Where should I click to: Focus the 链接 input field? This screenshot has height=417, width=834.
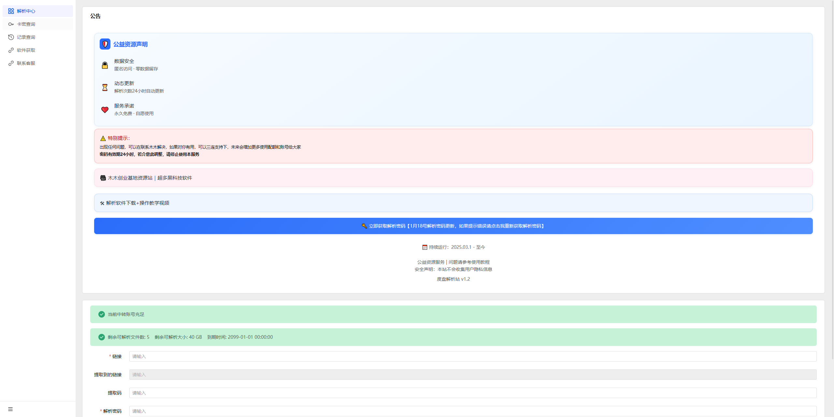tap(472, 356)
